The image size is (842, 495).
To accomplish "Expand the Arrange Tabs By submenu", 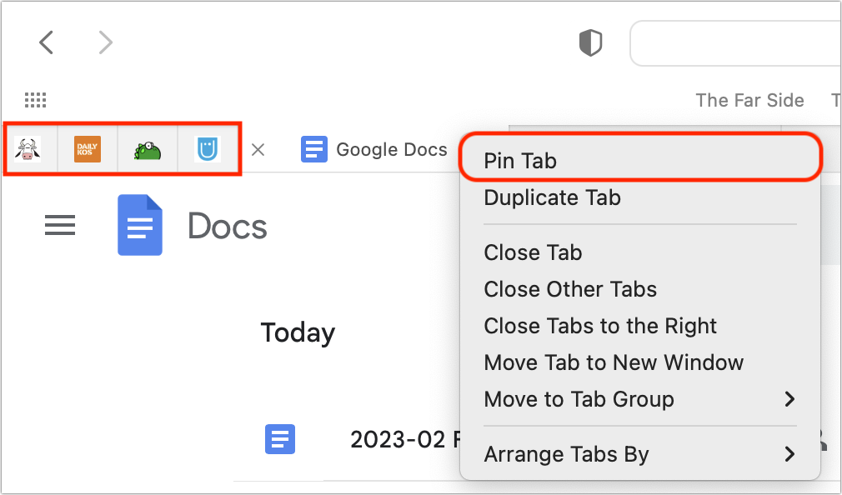I will click(640, 454).
